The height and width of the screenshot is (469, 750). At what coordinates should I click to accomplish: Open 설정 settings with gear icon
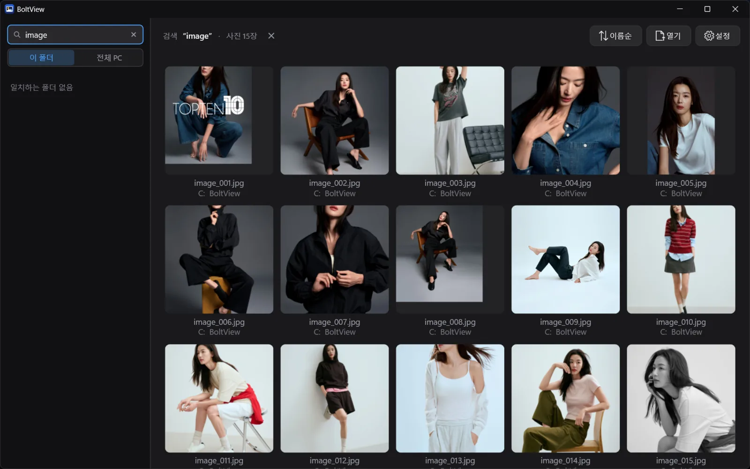click(x=717, y=36)
